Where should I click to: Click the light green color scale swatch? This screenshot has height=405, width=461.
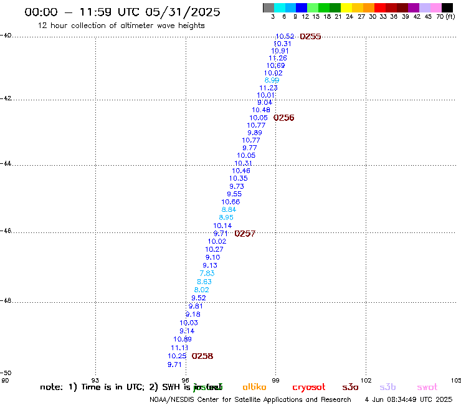[x=313, y=7]
